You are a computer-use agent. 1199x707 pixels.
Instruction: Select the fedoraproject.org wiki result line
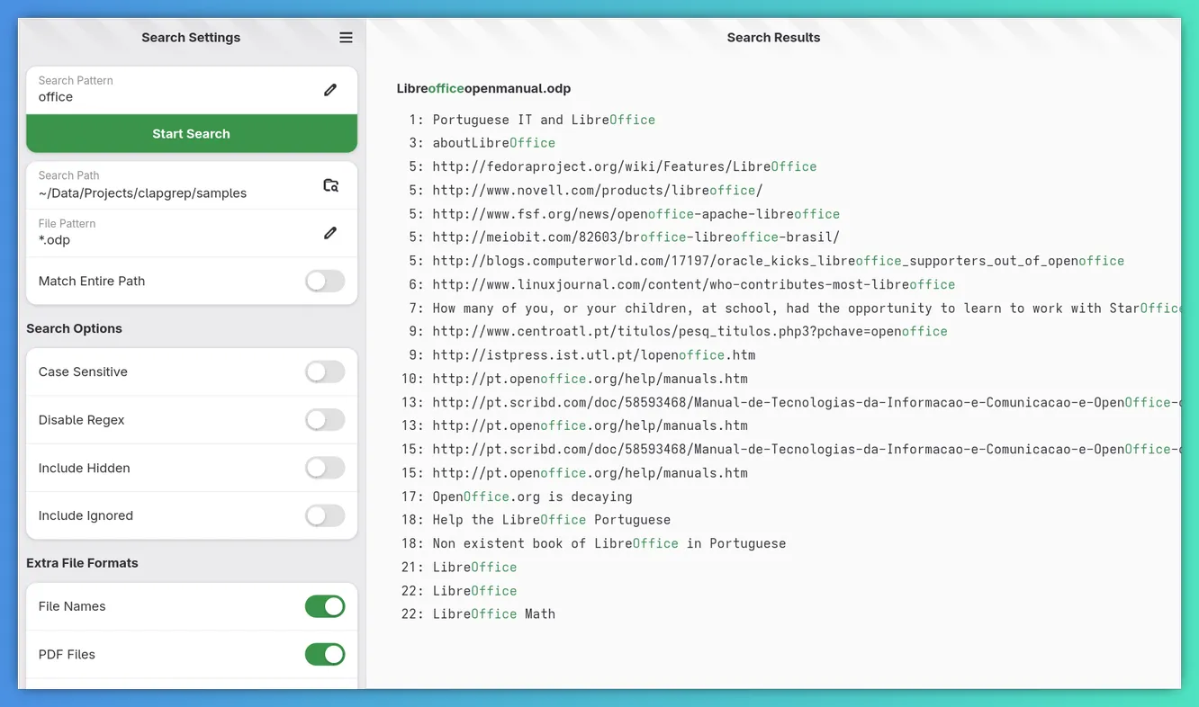click(625, 166)
